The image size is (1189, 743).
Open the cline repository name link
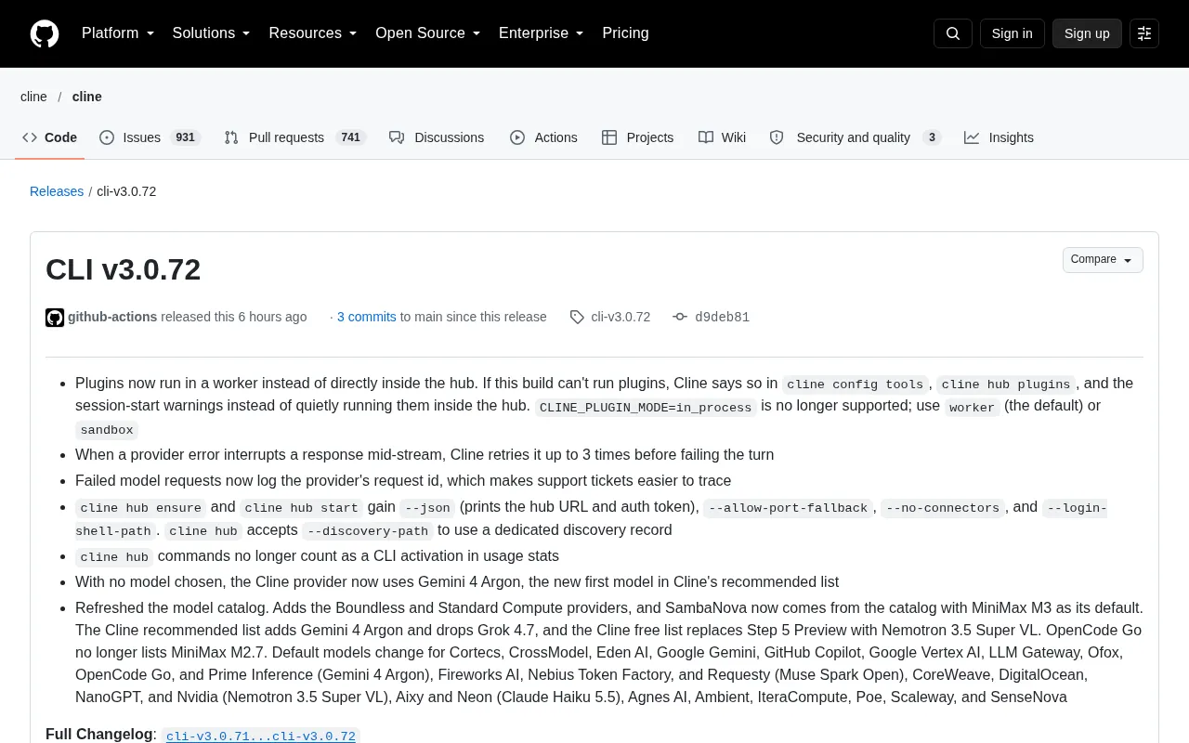87,97
